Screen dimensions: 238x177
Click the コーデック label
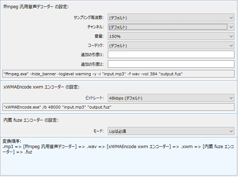96,46
